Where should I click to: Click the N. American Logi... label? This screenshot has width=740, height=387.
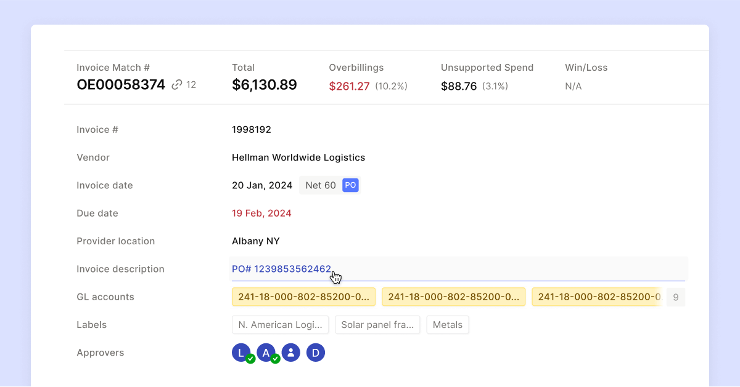point(281,325)
